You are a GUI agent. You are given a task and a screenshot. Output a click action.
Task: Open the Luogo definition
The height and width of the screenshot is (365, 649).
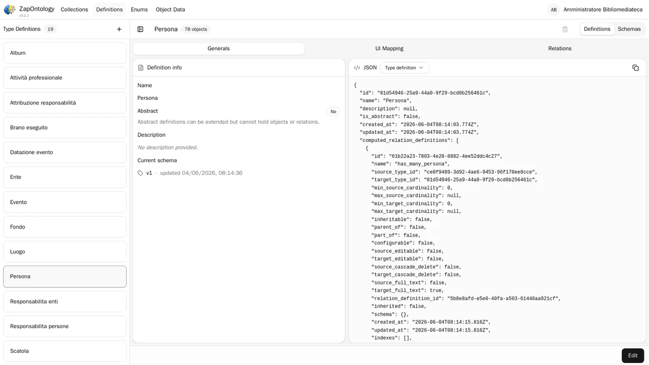coord(65,252)
